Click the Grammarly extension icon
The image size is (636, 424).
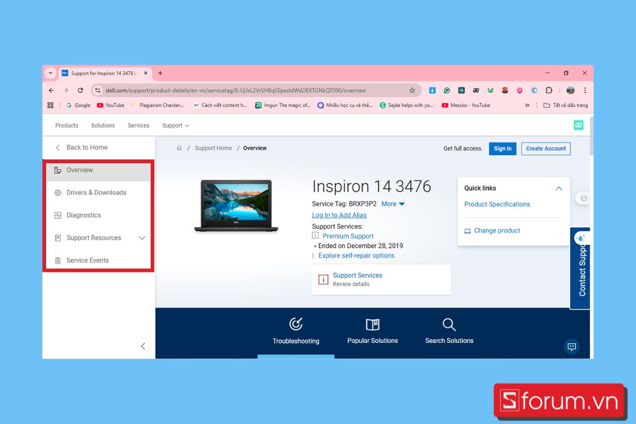pyautogui.click(x=447, y=90)
